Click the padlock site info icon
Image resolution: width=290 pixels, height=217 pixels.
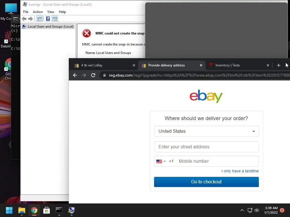point(105,75)
